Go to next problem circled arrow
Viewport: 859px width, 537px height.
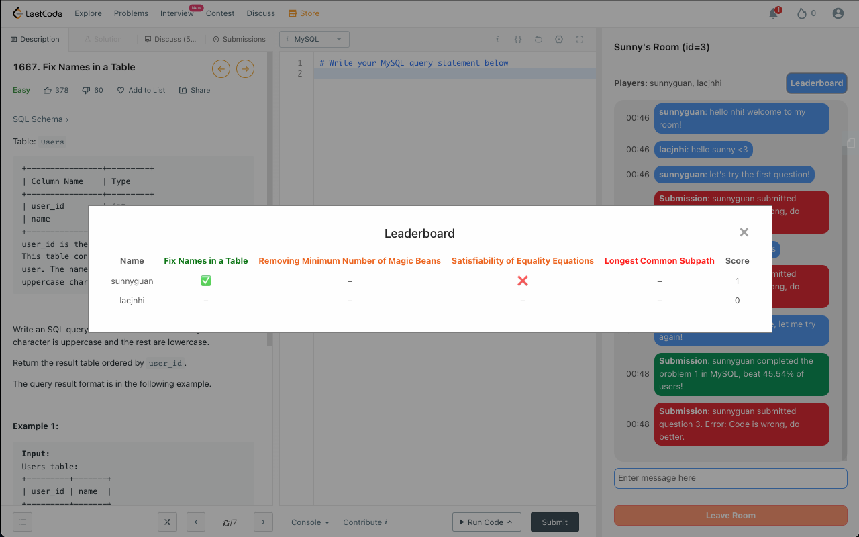tap(245, 68)
